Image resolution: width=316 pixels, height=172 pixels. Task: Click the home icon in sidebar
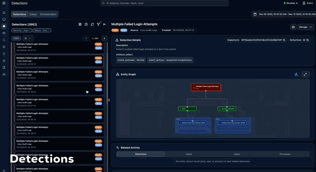click(x=4, y=12)
